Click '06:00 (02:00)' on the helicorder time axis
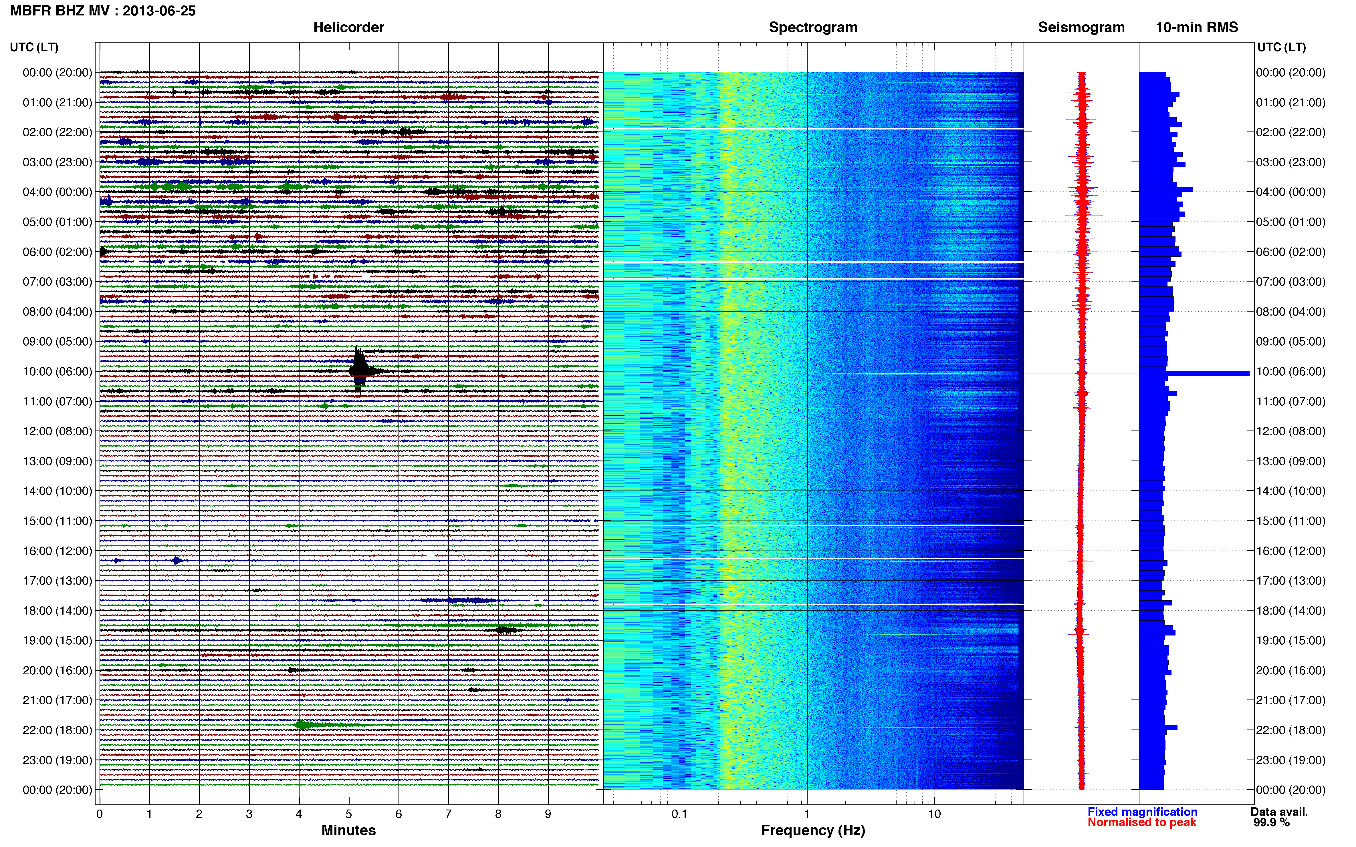Screen dimensions: 1356x847 click(x=57, y=252)
